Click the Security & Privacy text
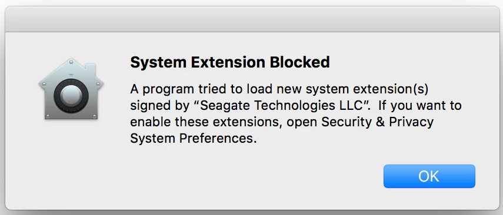This screenshot has width=503, height=215. tap(377, 122)
